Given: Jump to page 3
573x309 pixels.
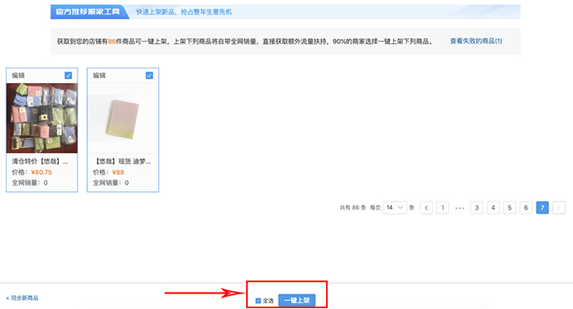Looking at the screenshot, I should [x=477, y=207].
